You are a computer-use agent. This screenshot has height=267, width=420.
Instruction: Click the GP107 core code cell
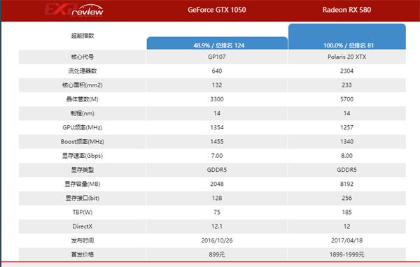click(217, 57)
